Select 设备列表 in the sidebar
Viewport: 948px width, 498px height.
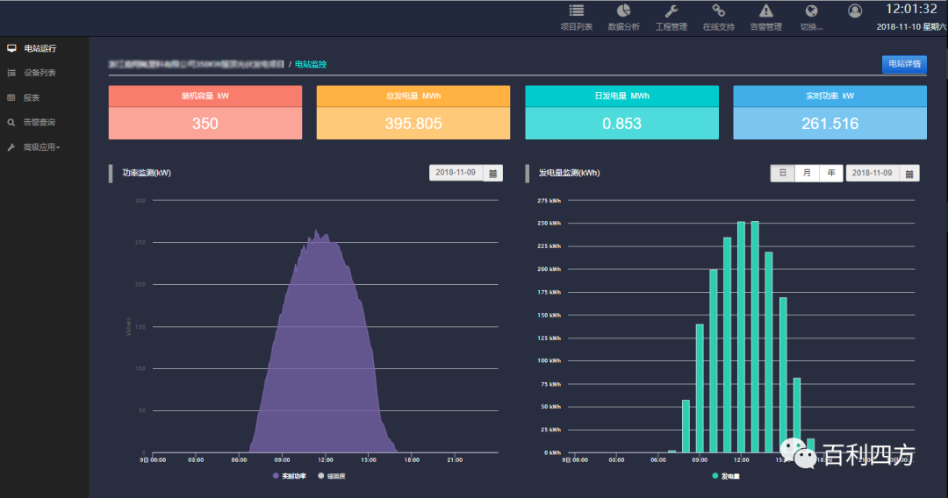(x=39, y=74)
